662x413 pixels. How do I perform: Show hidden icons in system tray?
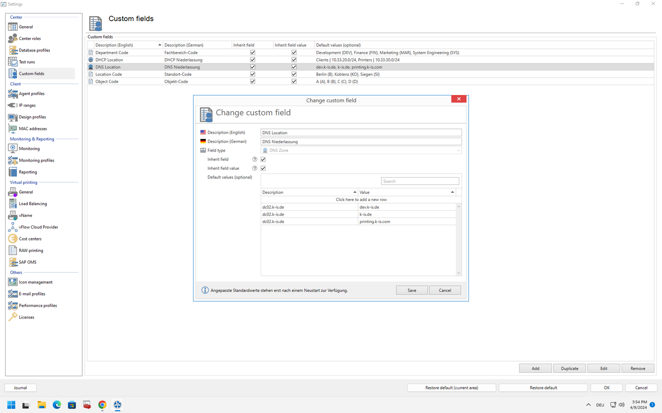coord(588,405)
